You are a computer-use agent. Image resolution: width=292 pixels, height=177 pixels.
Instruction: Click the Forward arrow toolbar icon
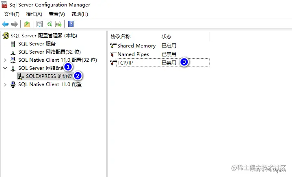(15, 24)
